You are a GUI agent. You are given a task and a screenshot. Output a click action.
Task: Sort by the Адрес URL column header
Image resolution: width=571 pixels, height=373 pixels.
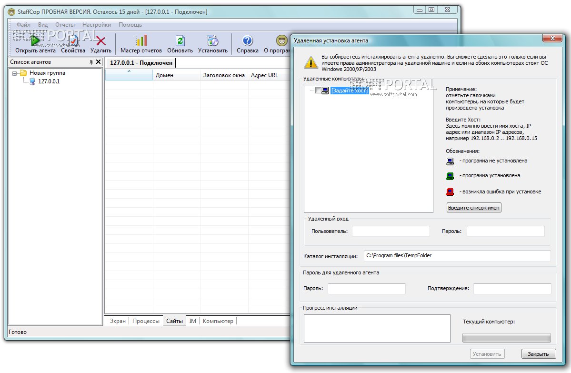coord(269,75)
